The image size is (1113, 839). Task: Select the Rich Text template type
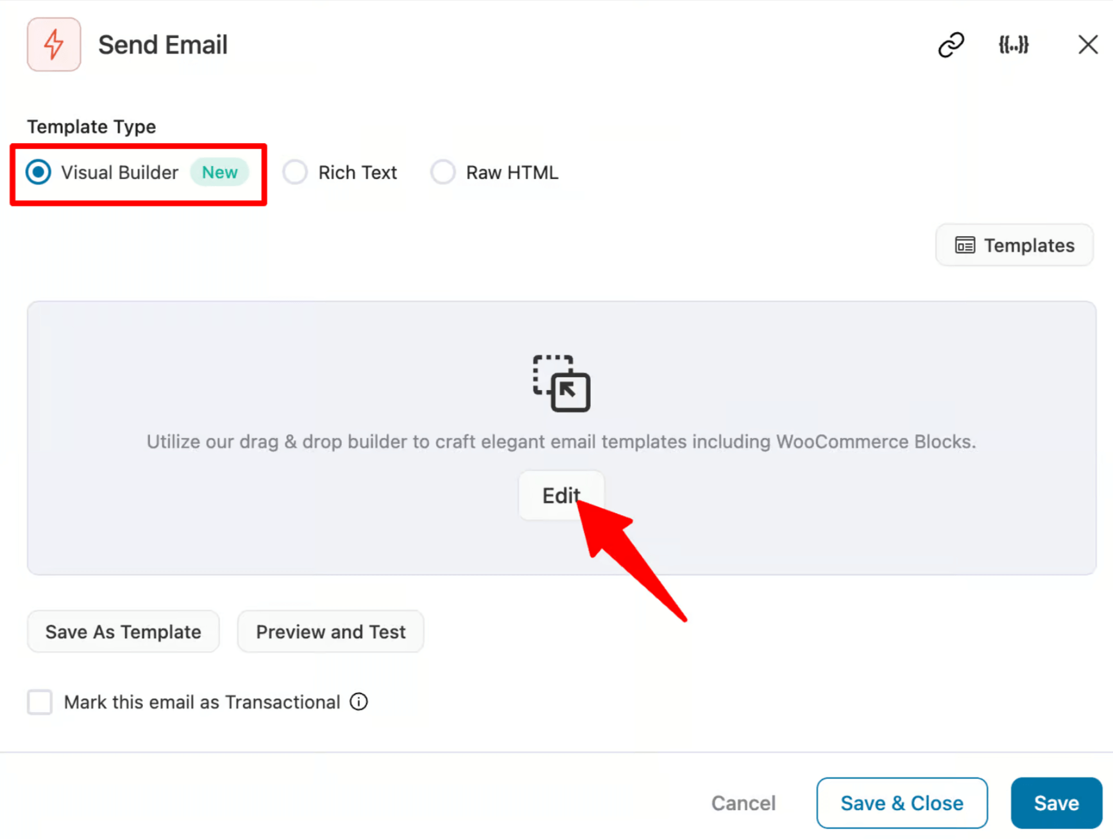coord(295,172)
